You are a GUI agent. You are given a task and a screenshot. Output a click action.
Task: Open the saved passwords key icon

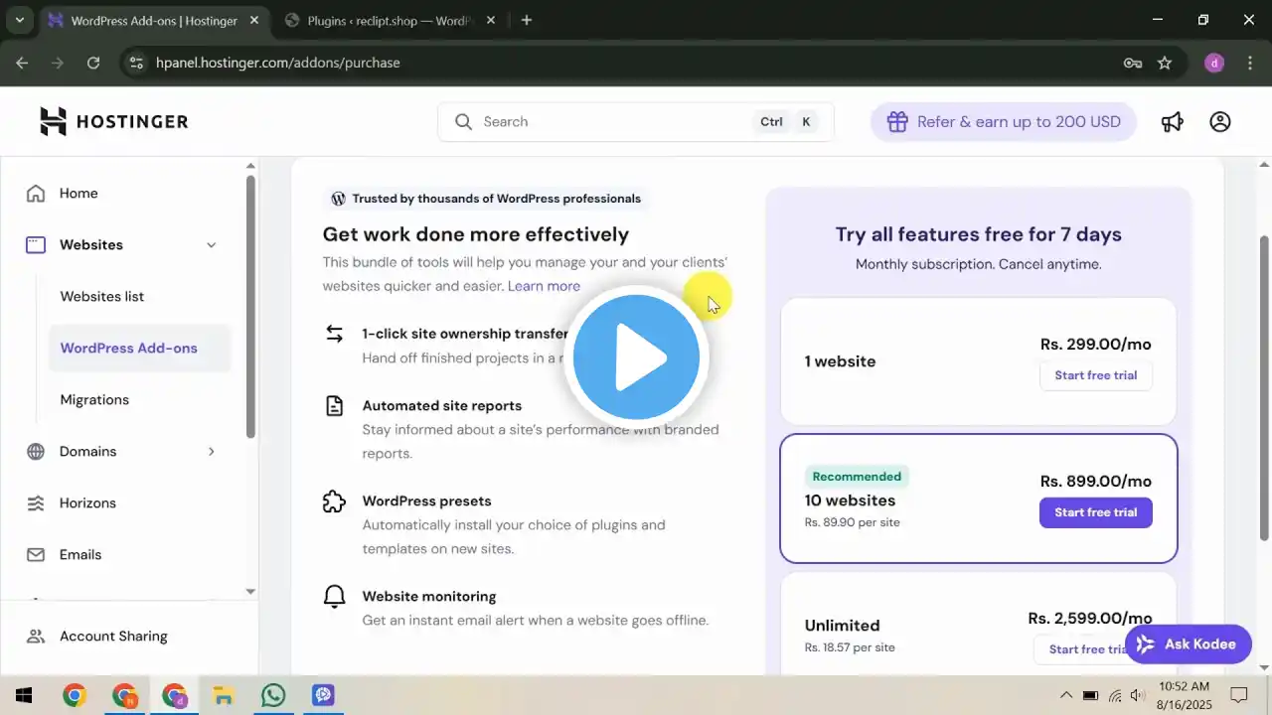click(1133, 63)
